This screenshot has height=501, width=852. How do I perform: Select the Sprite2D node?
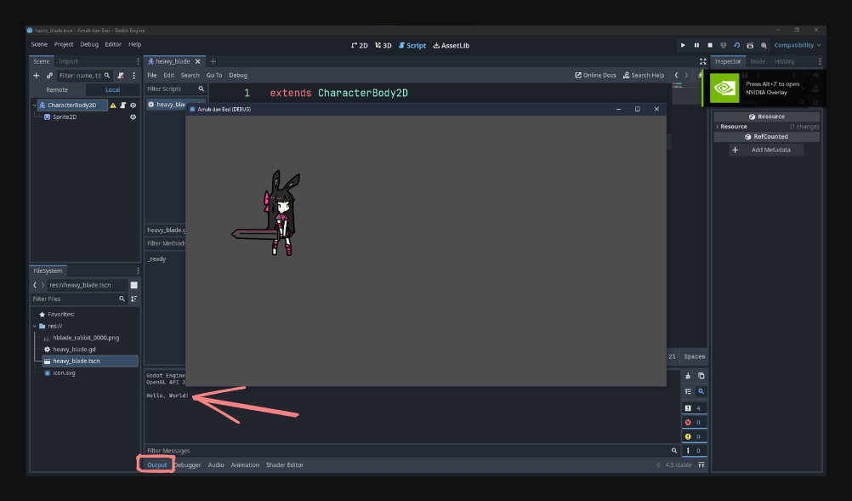click(x=65, y=117)
